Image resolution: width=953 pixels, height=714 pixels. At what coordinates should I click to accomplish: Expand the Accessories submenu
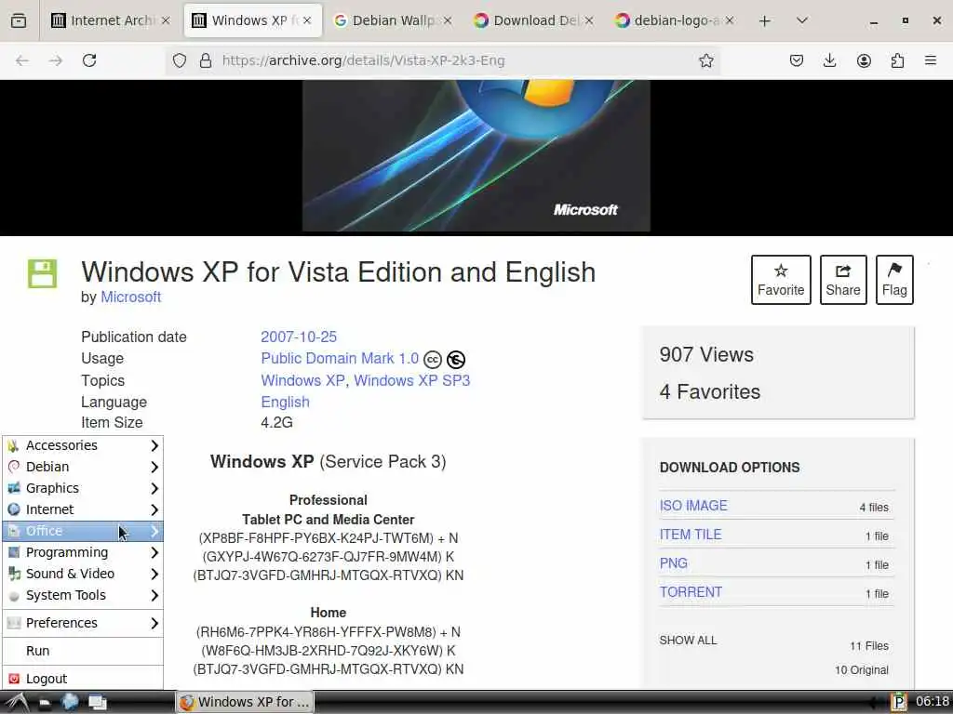tap(83, 445)
